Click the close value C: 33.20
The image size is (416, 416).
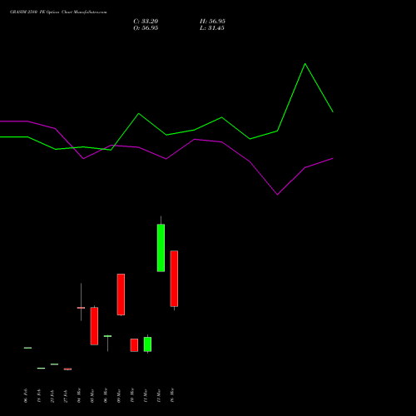tap(146, 22)
